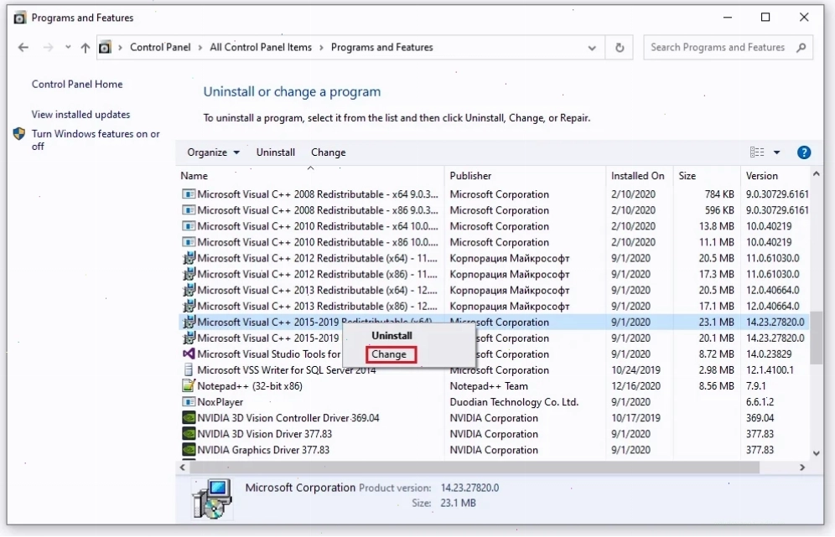Click the Notepad++ program icon

189,385
